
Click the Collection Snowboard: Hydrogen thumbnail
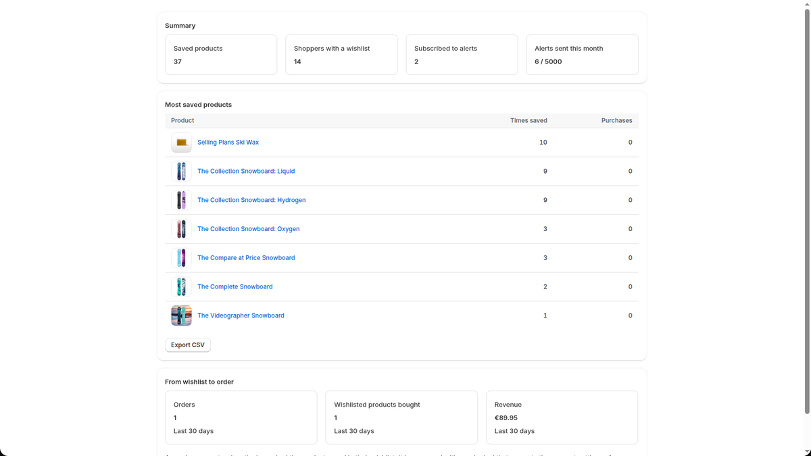(181, 200)
